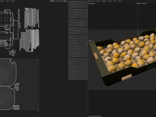Click the Clear UV Pins command
The height and width of the screenshot is (117, 156).
[78, 7]
